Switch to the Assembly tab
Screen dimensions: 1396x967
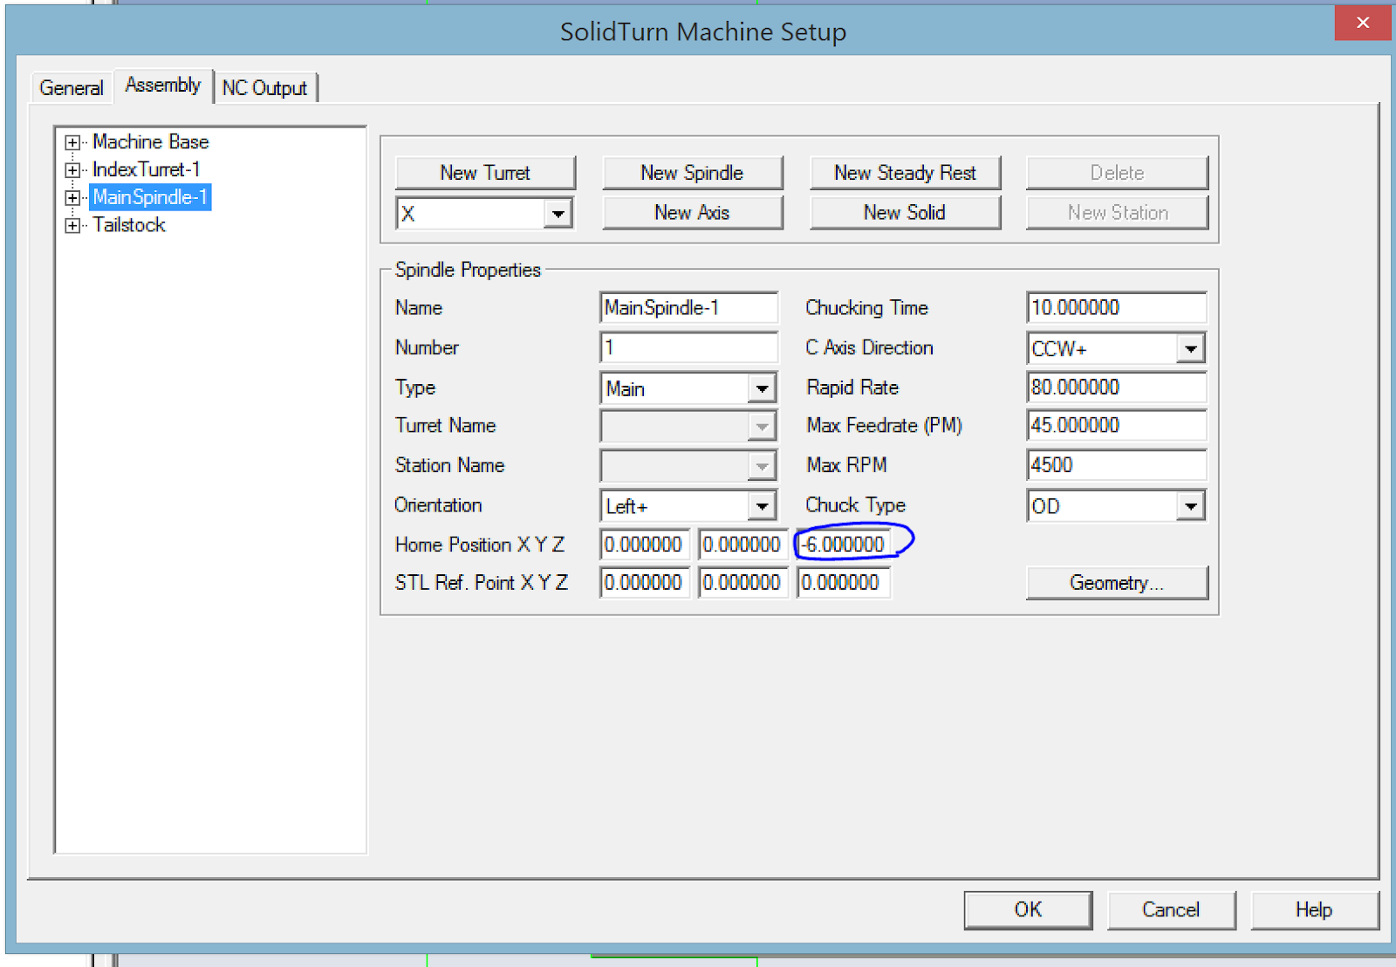[163, 86]
